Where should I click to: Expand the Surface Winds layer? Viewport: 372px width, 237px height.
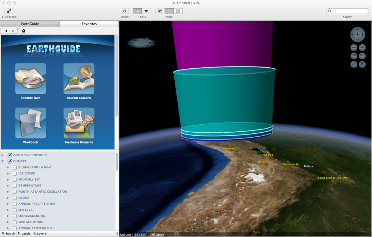click(8, 222)
